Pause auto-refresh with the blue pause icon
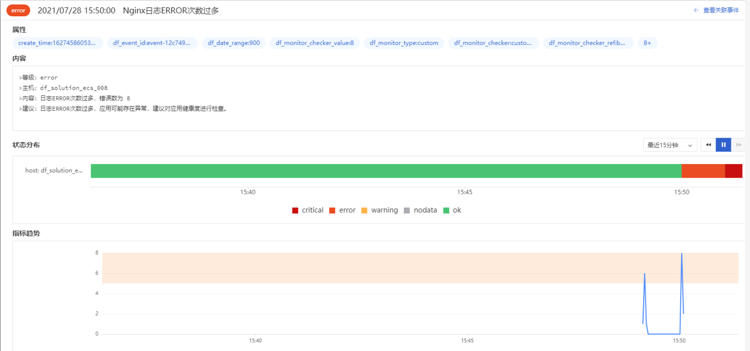Image resolution: width=750 pixels, height=351 pixels. point(724,145)
